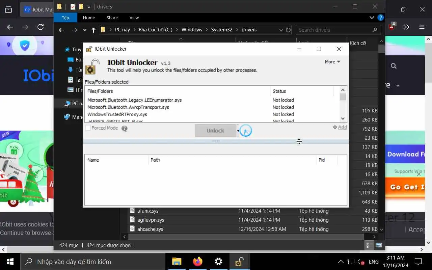Click the Status column header
This screenshot has height=270, width=432.
[x=279, y=91]
